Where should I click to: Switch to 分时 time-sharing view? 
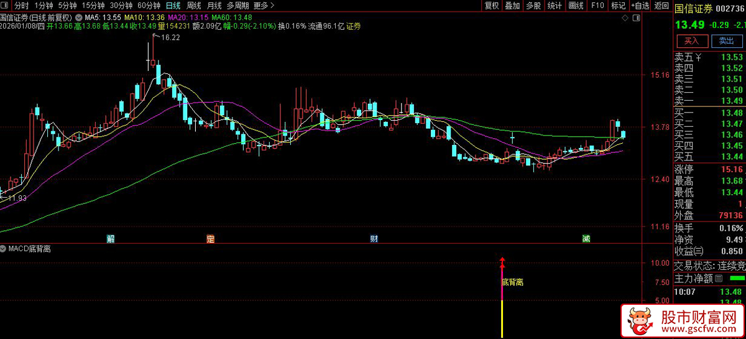point(21,6)
